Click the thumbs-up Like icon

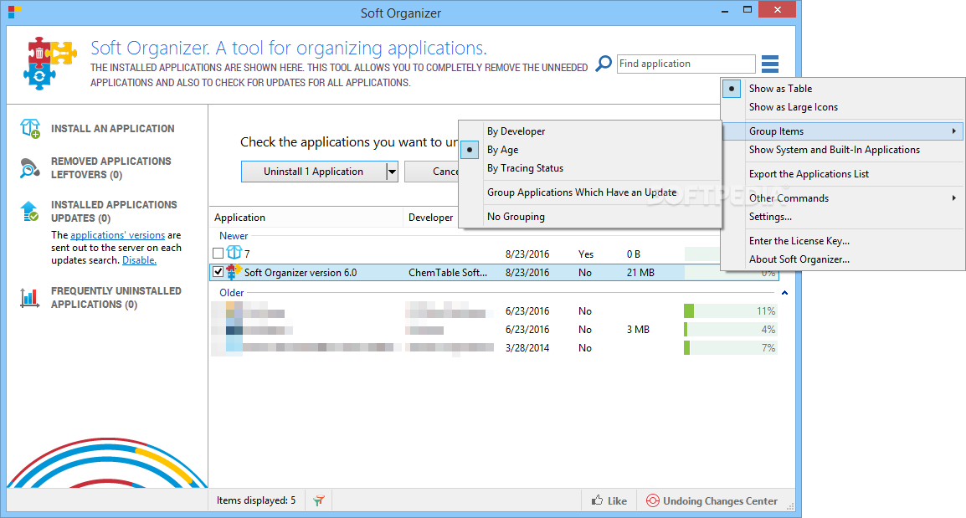click(597, 500)
